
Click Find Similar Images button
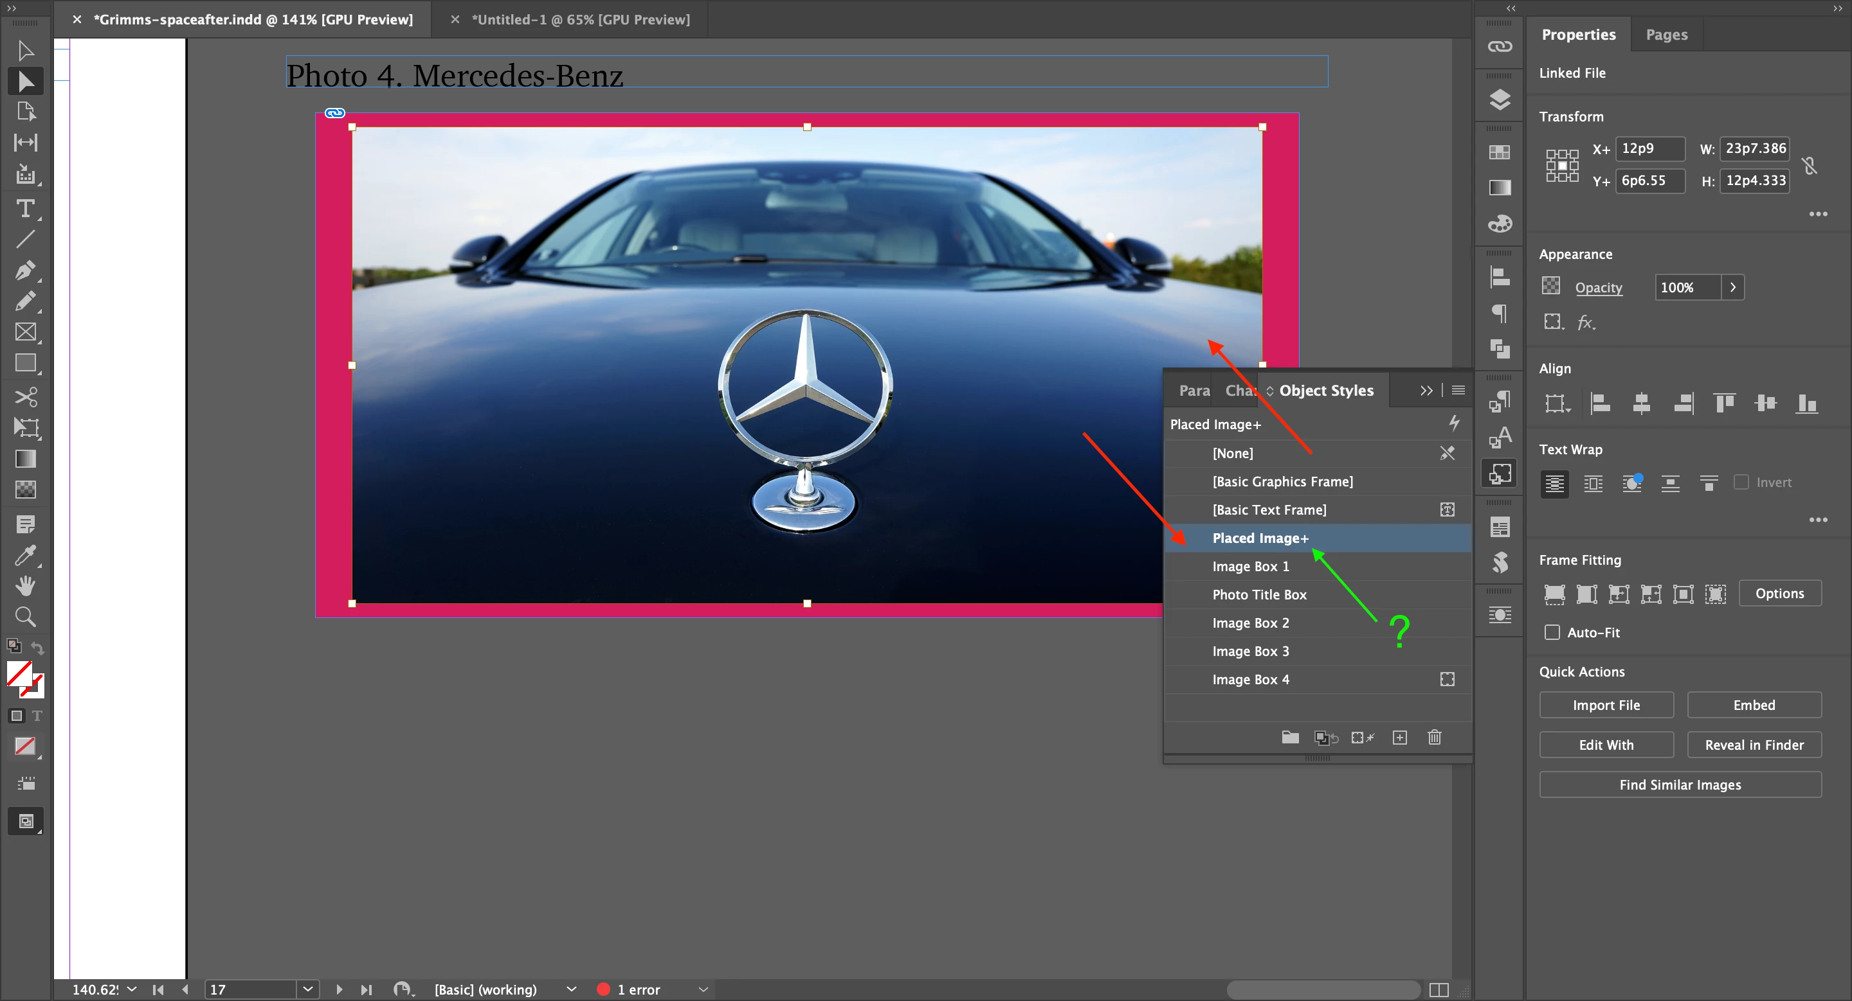1680,785
